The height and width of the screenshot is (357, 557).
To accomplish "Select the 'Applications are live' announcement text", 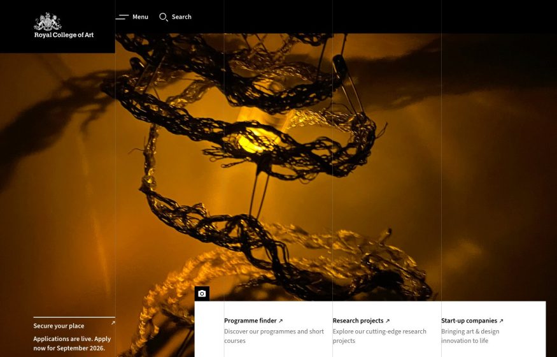I will pyautogui.click(x=72, y=344).
